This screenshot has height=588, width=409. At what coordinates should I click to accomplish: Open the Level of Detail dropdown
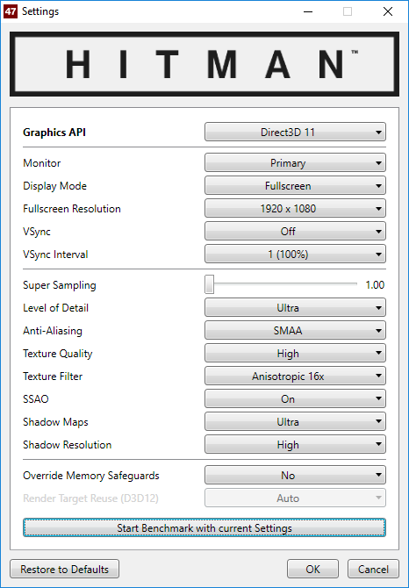tap(295, 308)
